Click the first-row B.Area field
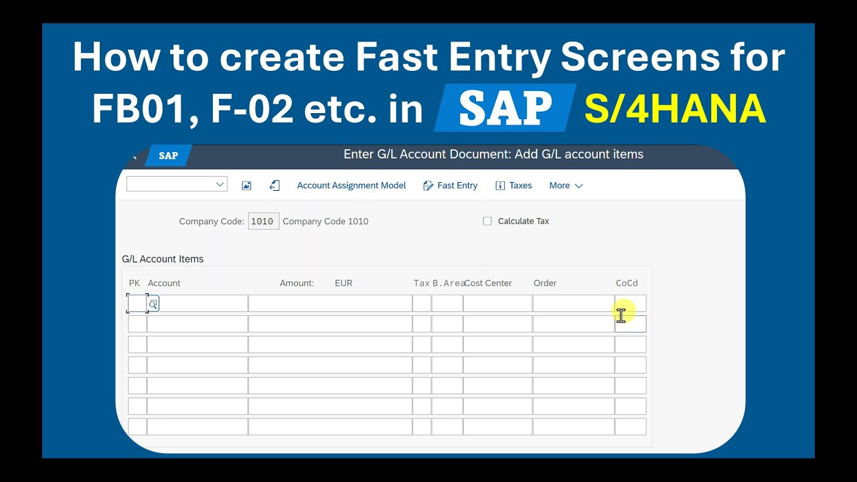 [x=447, y=303]
